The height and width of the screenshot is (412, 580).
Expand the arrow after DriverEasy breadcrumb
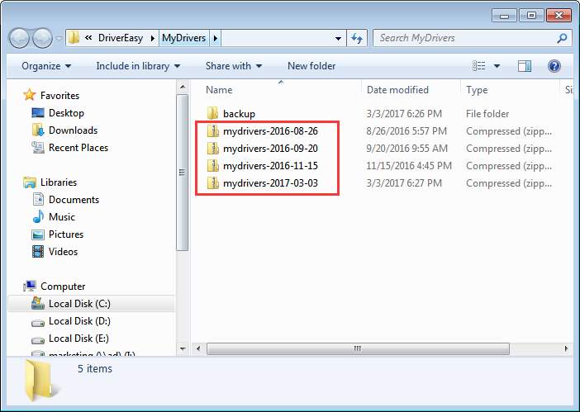pos(152,38)
